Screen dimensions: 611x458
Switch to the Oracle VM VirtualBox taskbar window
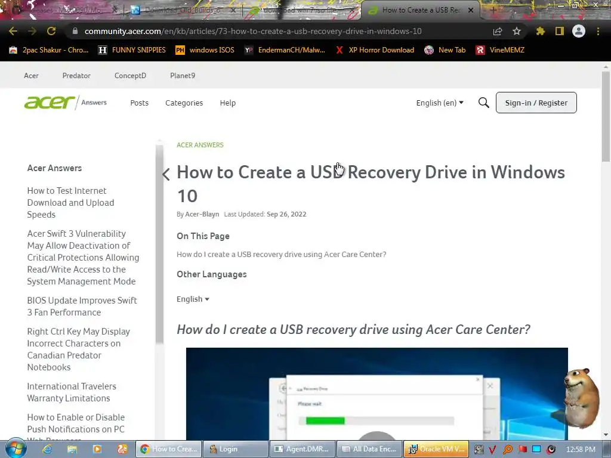436,449
